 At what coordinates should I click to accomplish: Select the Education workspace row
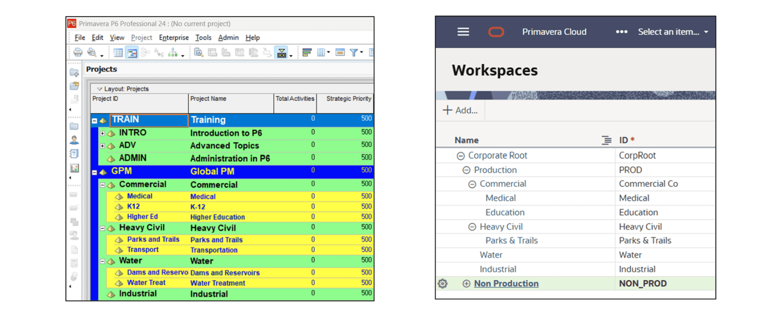pyautogui.click(x=575, y=212)
